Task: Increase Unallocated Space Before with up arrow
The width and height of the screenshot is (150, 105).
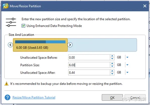Action: pos(112,56)
